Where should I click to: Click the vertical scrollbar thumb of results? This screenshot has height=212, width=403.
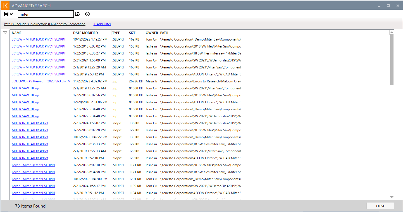[x=392, y=60]
